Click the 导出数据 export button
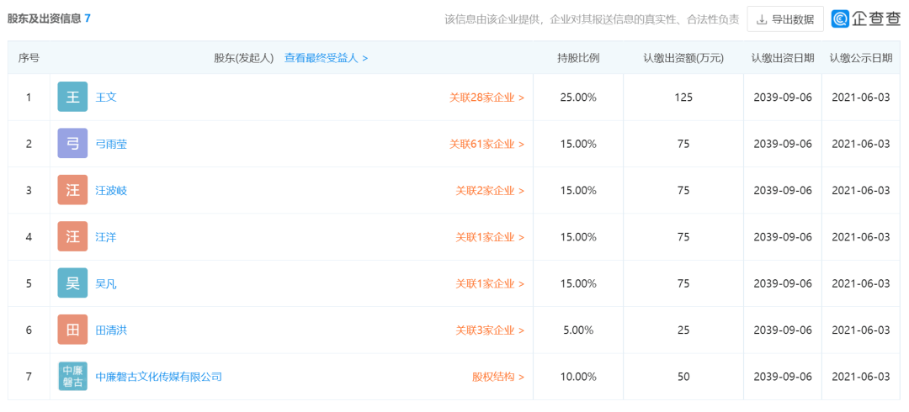 click(785, 19)
